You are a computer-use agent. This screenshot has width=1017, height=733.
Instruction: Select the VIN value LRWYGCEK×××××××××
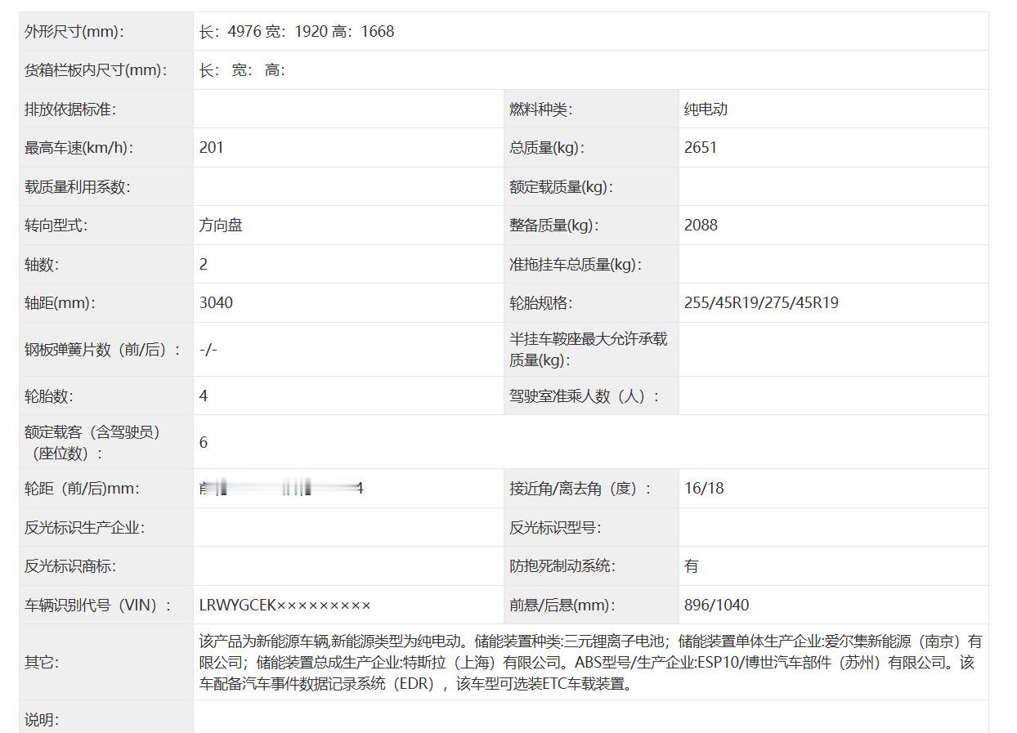(x=285, y=606)
